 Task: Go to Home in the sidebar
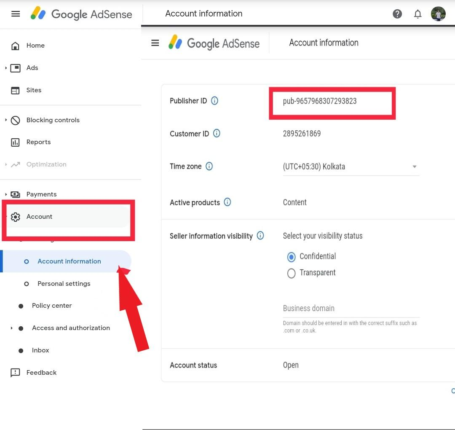point(35,45)
